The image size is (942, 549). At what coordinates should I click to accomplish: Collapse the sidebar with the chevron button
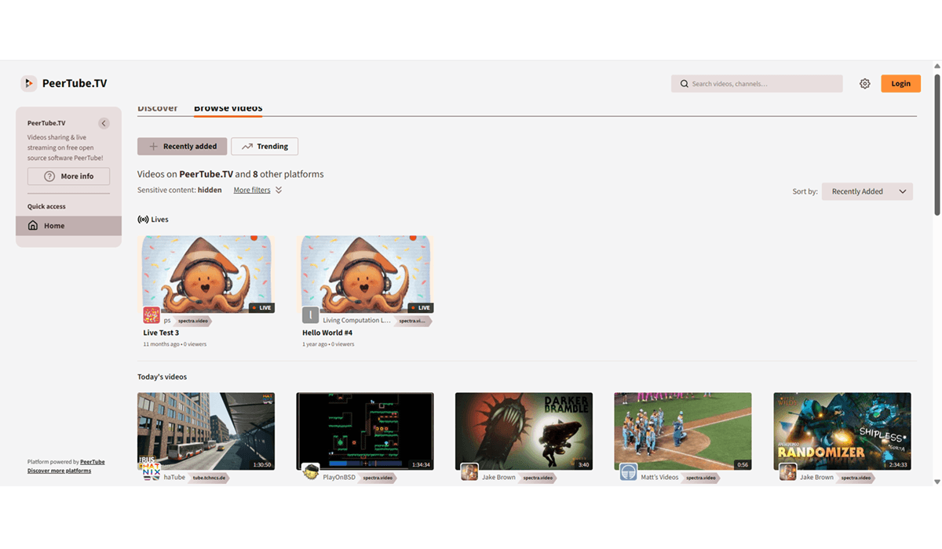click(104, 123)
